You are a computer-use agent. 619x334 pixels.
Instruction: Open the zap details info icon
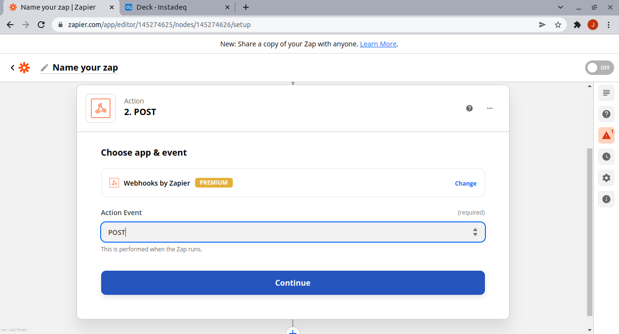click(x=606, y=199)
